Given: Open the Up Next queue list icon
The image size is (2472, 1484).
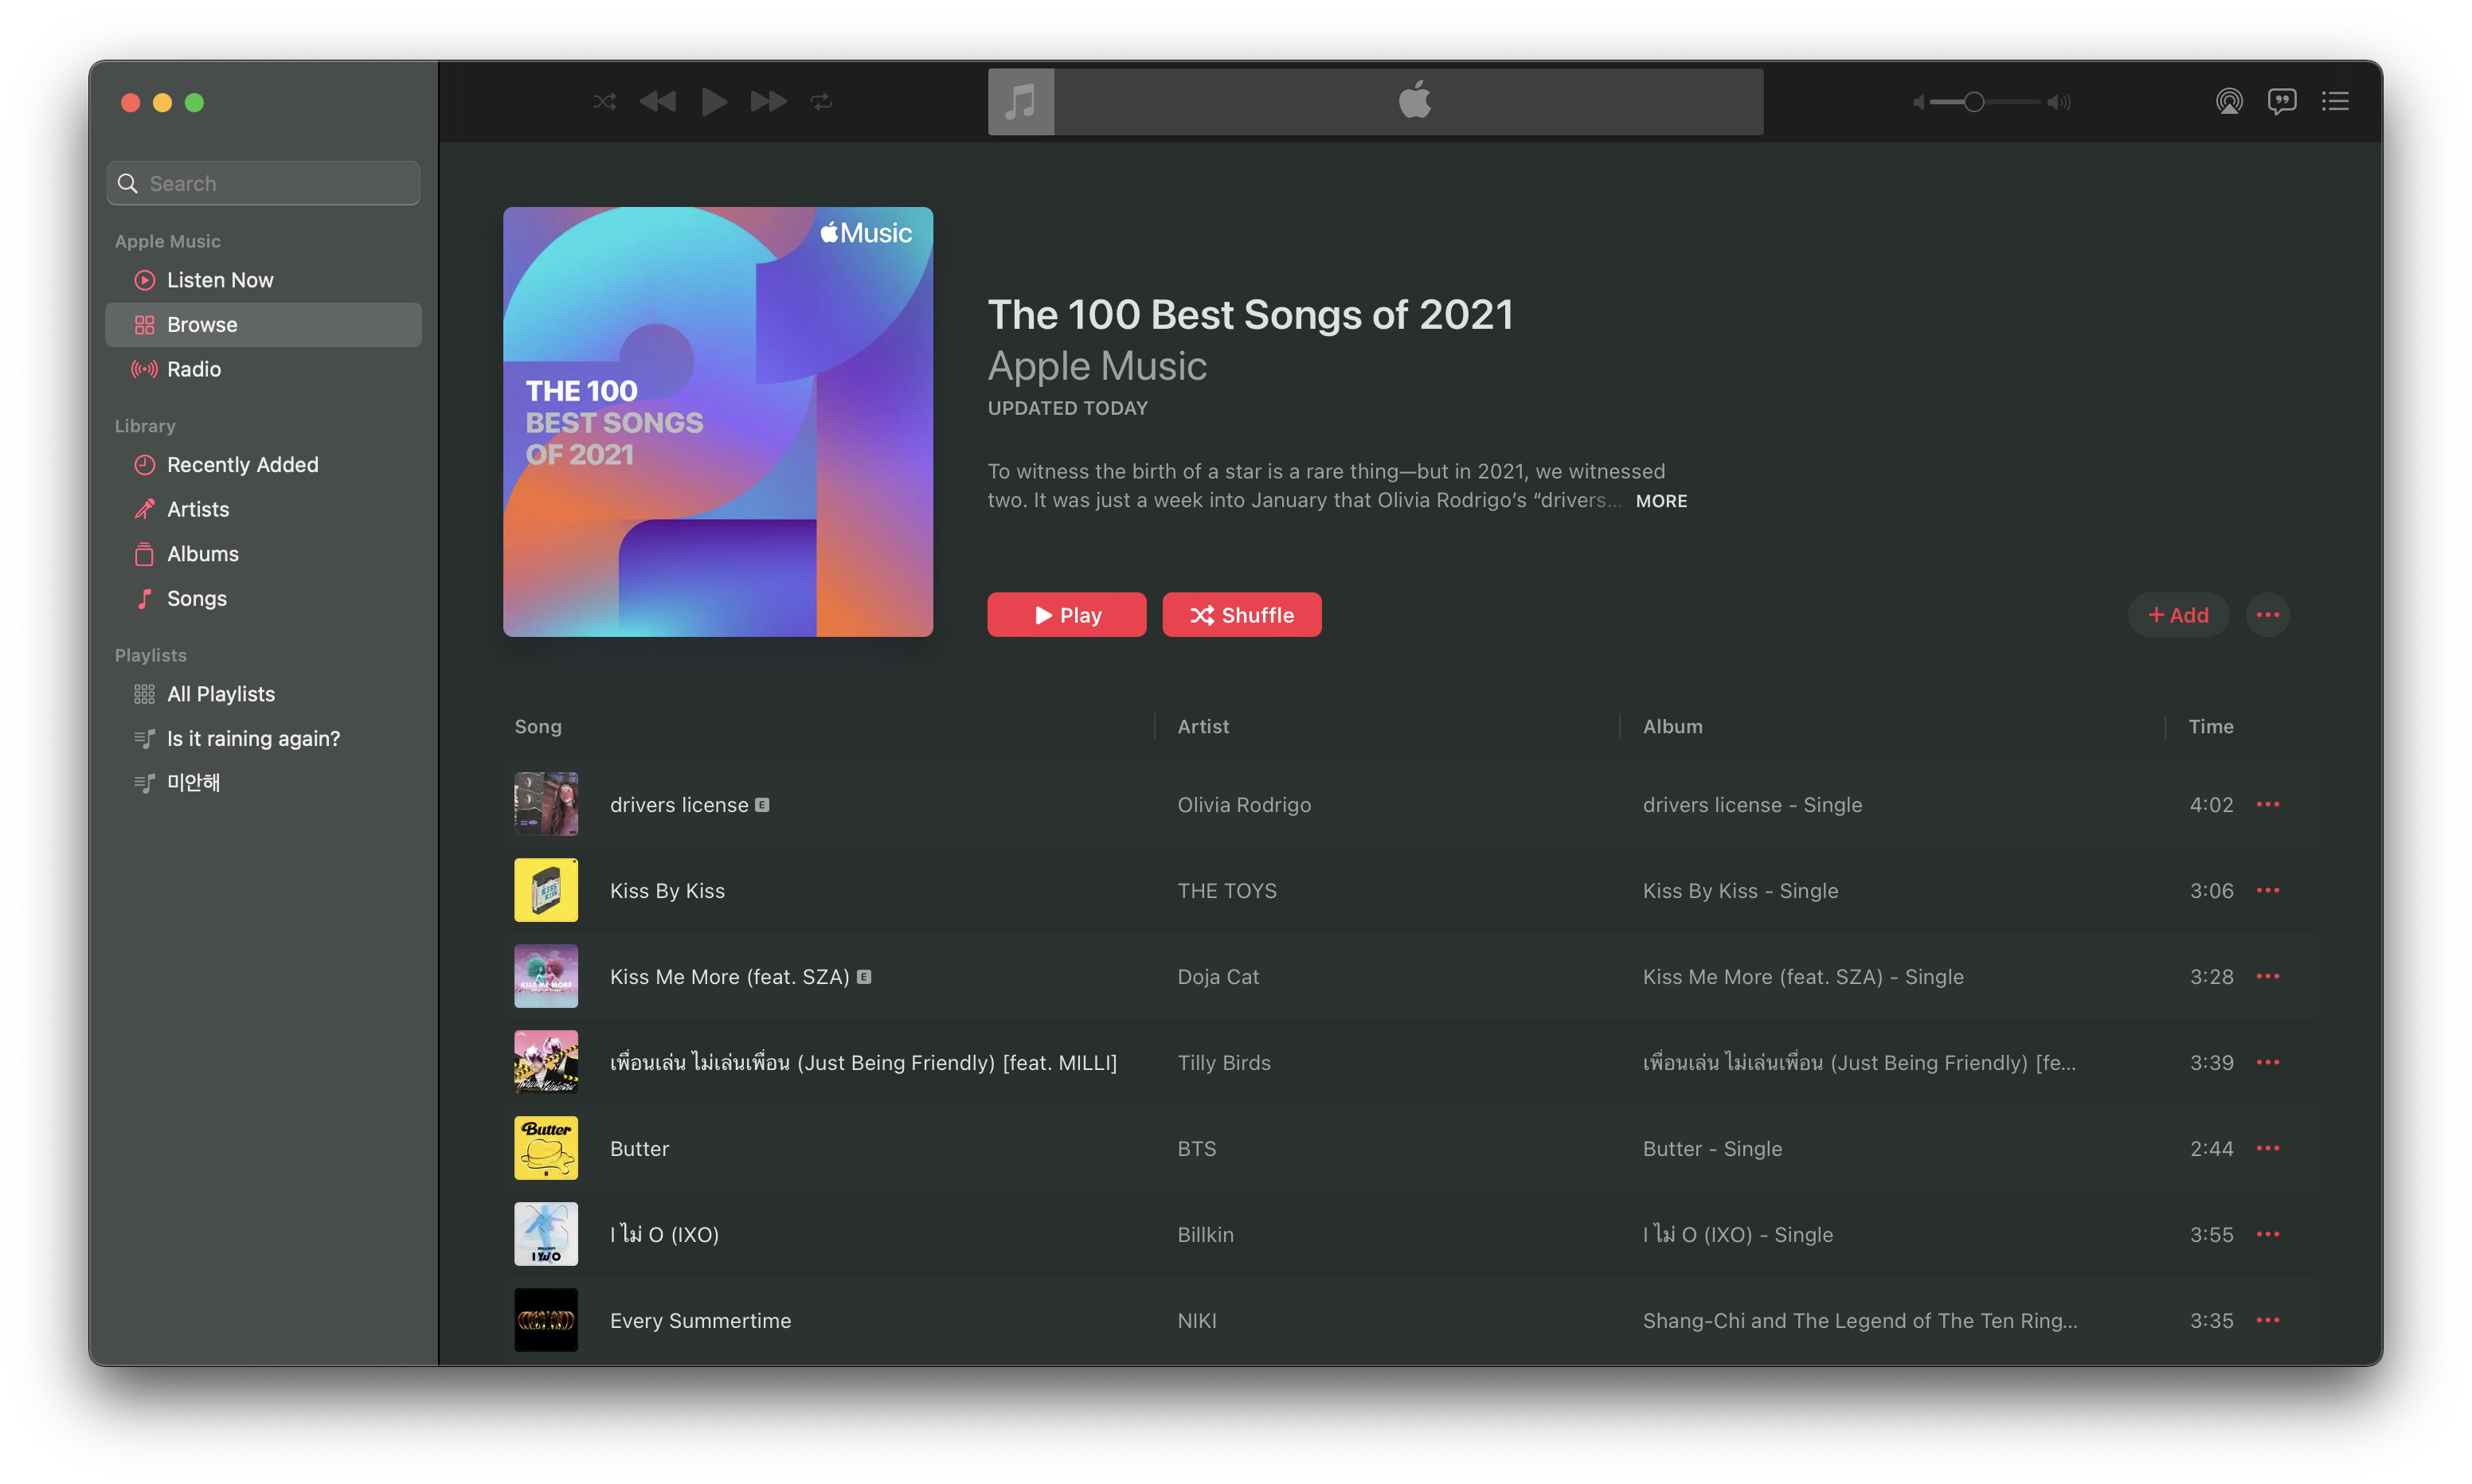Looking at the screenshot, I should tap(2335, 101).
